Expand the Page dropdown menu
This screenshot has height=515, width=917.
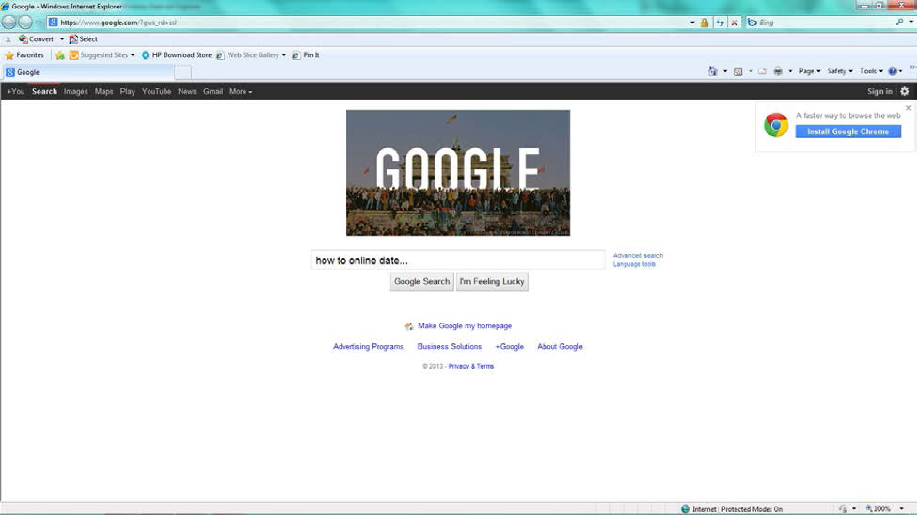point(809,71)
